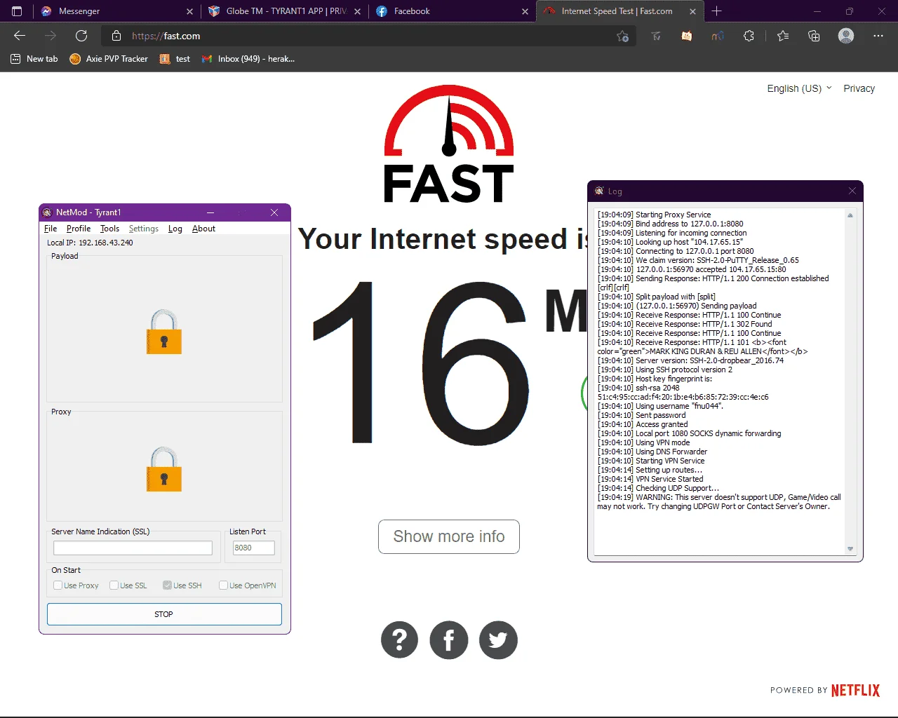The width and height of the screenshot is (898, 718).
Task: Close the NetMod window
Action: point(274,212)
